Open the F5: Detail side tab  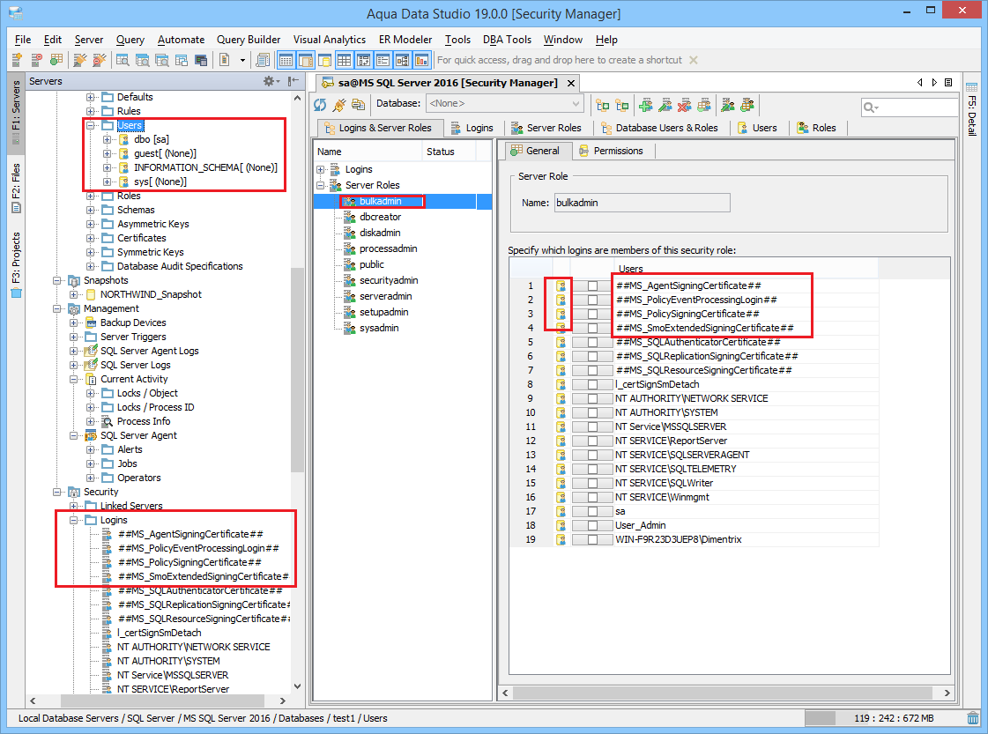point(971,109)
